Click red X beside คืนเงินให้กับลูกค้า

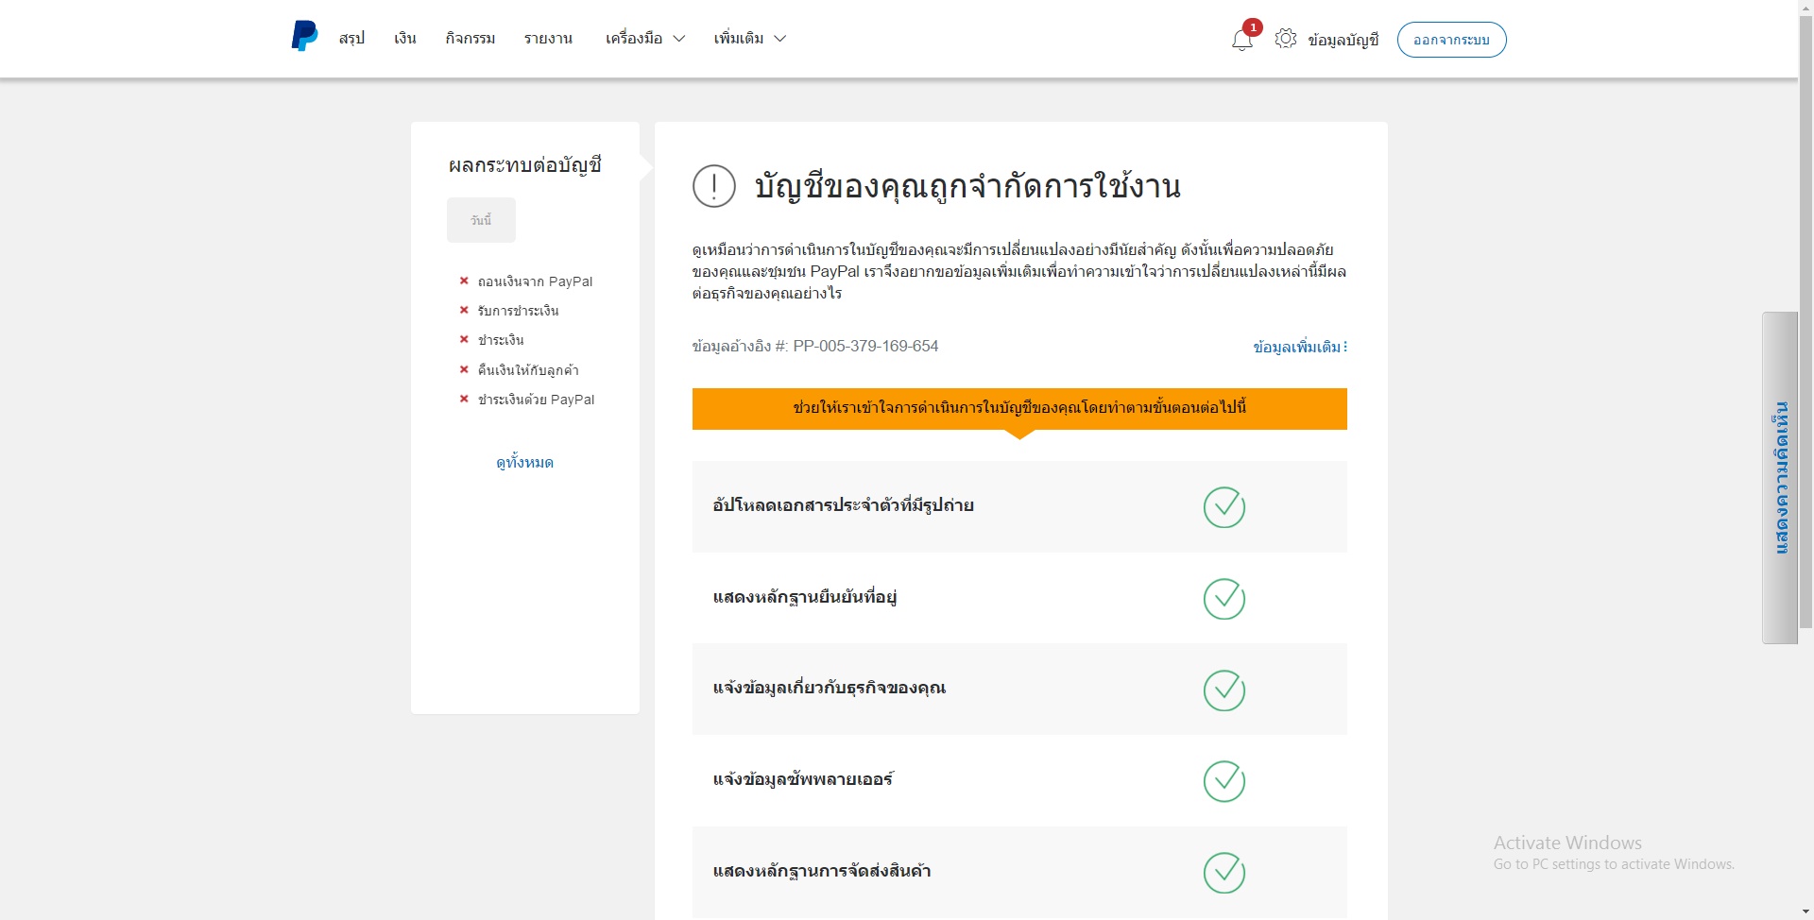pos(464,369)
